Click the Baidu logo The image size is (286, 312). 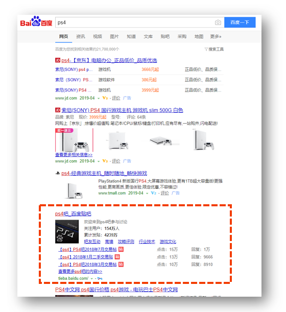coord(36,21)
